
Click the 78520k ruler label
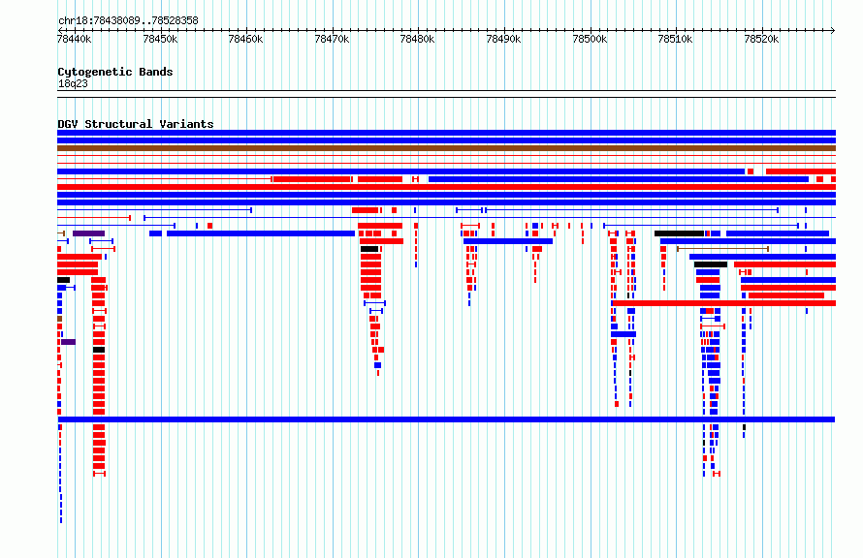pos(761,39)
